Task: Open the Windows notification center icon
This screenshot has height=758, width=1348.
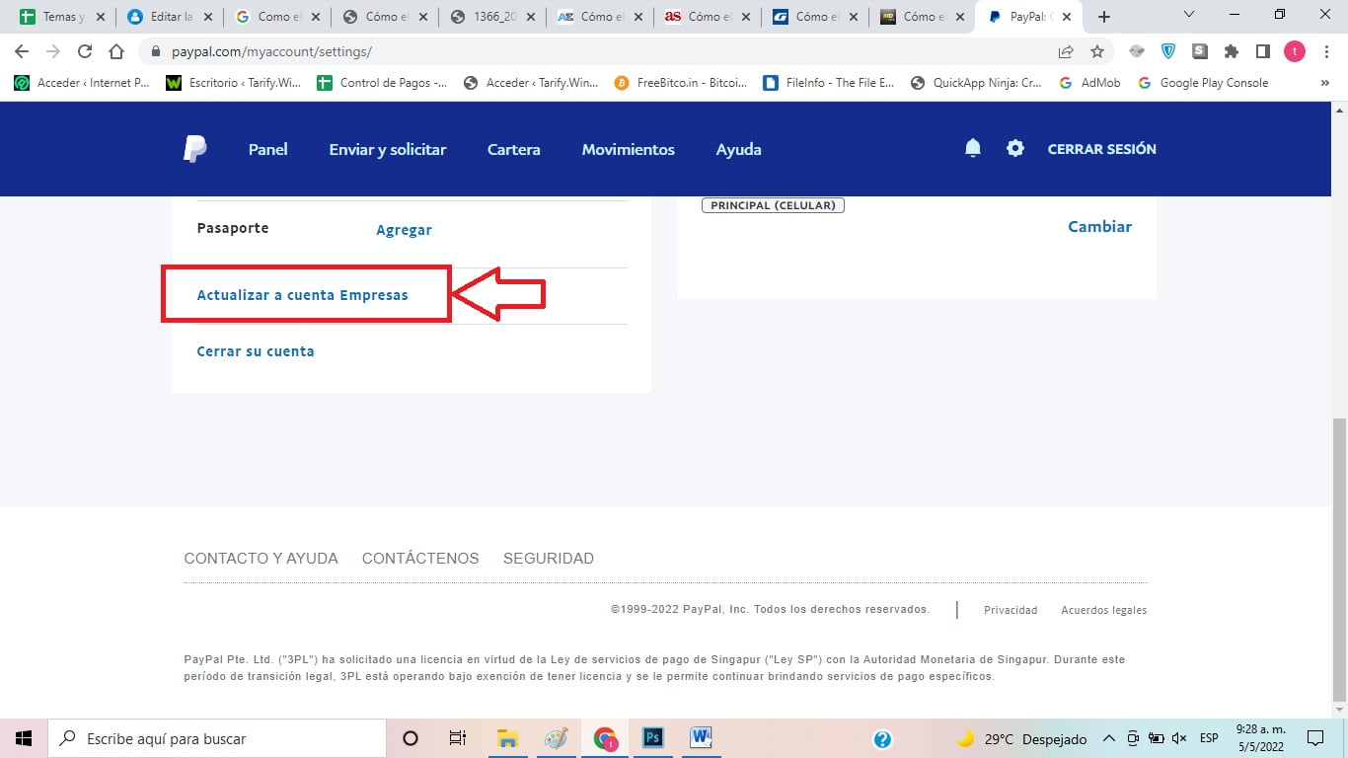Action: coord(1314,738)
